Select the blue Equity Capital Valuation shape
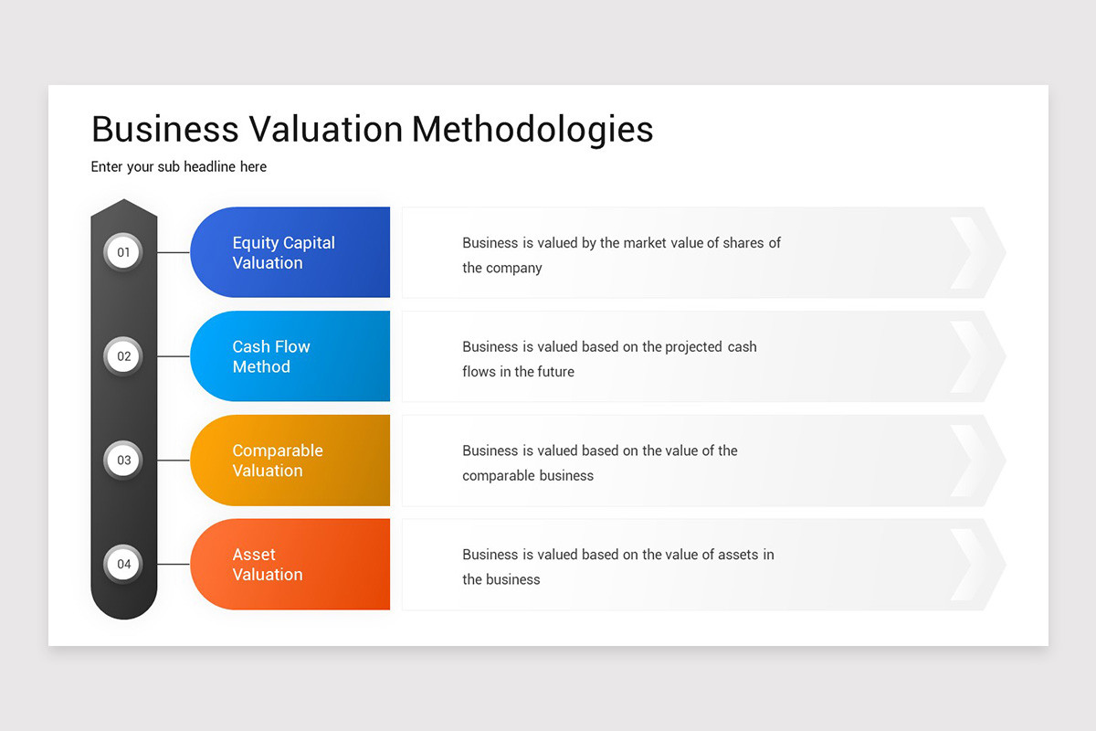Screen dimensions: 1096x731 [x=290, y=252]
